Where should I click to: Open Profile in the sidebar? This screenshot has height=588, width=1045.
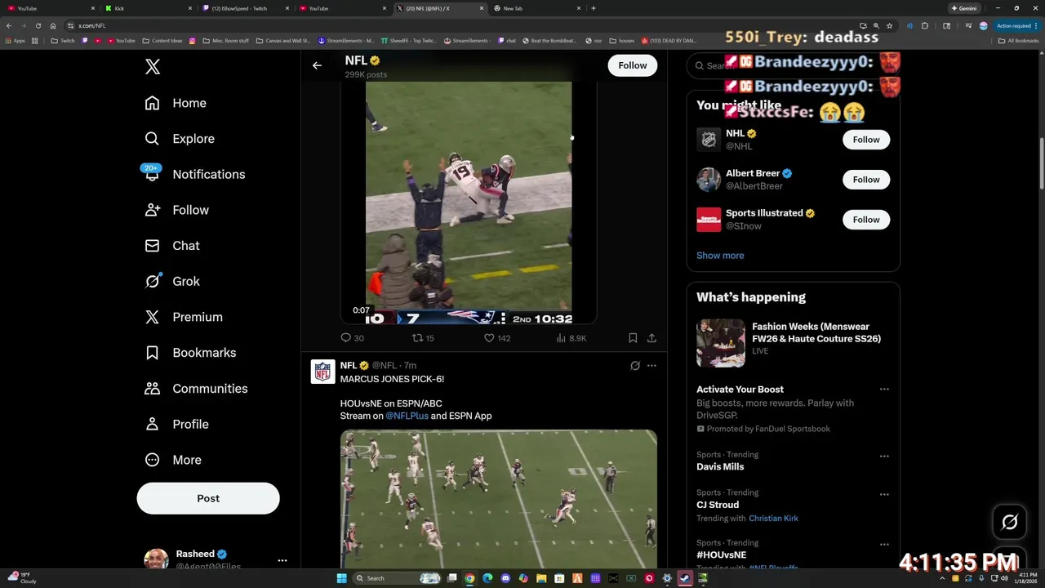click(176, 424)
